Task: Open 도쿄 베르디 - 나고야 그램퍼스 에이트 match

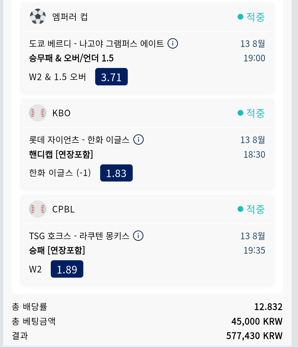Action: point(96,43)
